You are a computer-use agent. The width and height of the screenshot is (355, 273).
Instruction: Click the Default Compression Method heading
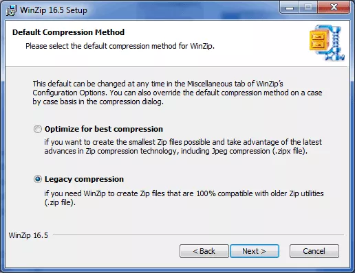[x=68, y=32]
